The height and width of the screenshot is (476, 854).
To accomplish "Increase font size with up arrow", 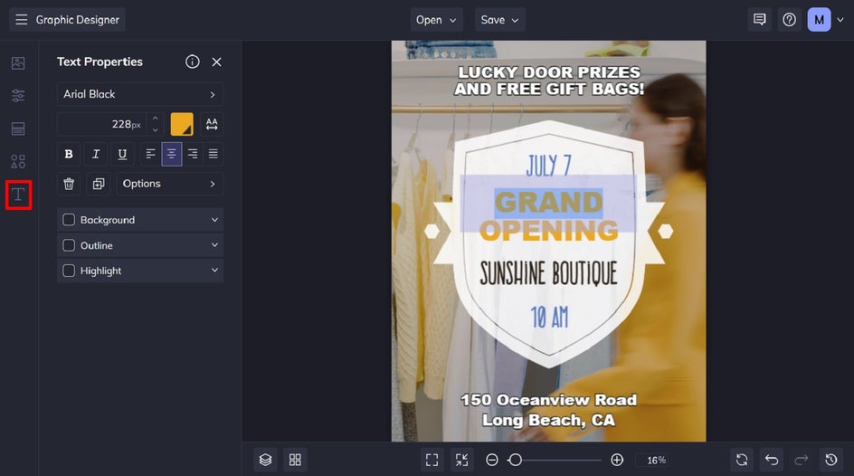I will tap(156, 119).
